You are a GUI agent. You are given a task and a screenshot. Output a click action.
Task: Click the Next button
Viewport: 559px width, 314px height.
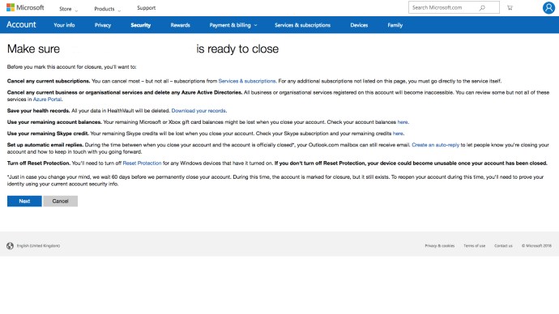coord(24,202)
